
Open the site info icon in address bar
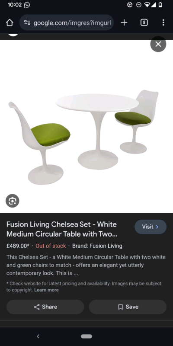point(27,22)
